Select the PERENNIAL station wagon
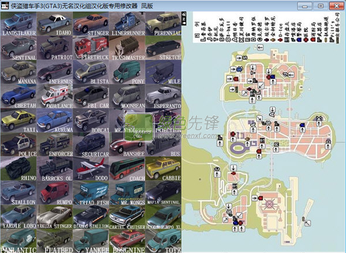The width and height of the screenshot is (346, 253). 163,24
